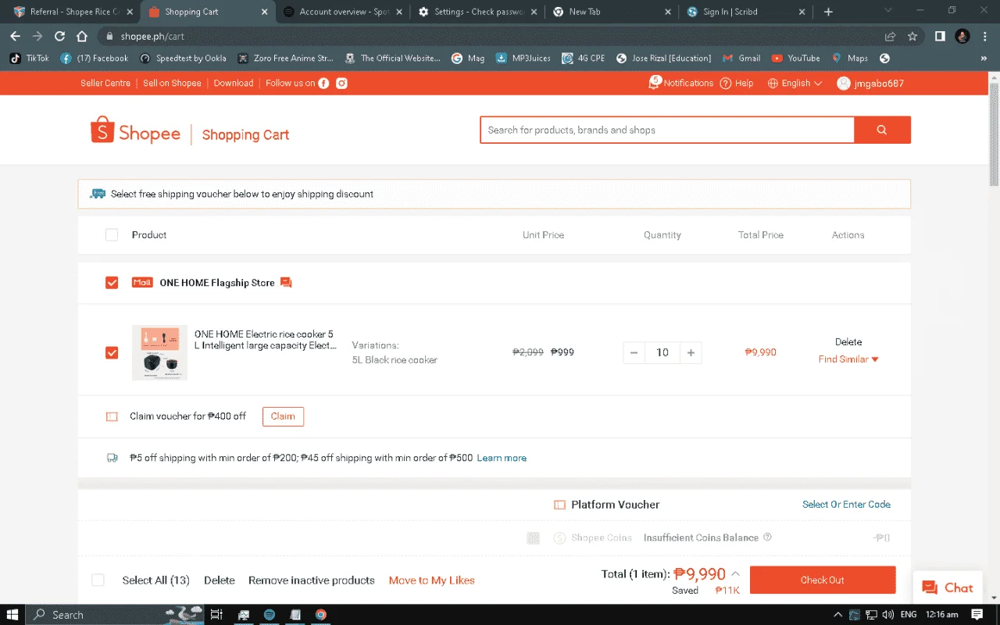Open a new browser tab
The image size is (1000, 625).
828,12
